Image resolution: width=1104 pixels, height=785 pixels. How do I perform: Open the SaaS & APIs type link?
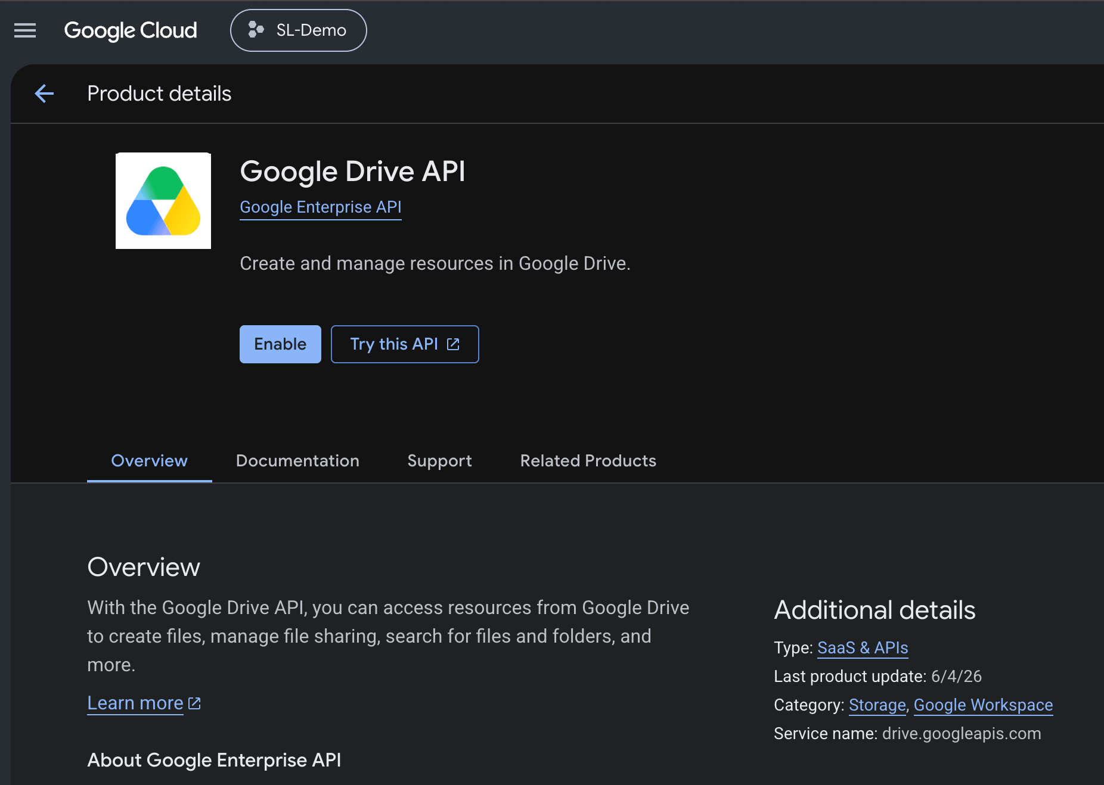point(863,648)
